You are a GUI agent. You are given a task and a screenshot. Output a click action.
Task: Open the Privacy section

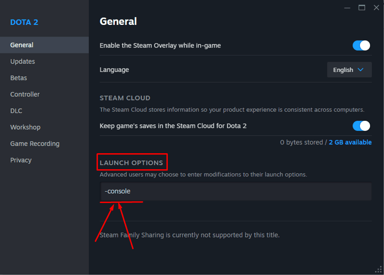tap(21, 160)
